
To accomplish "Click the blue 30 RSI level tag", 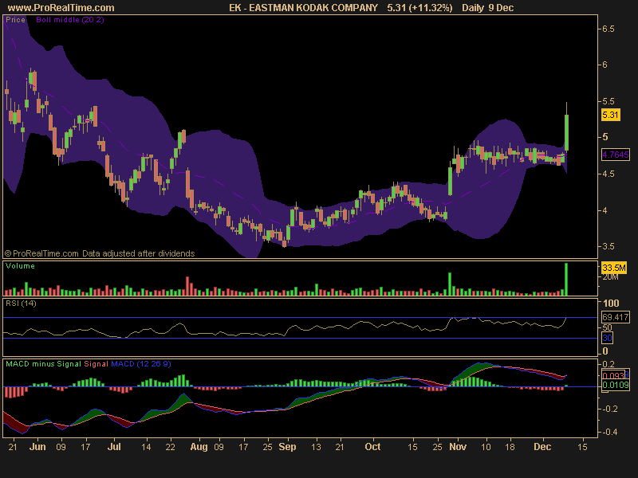I will pyautogui.click(x=607, y=338).
